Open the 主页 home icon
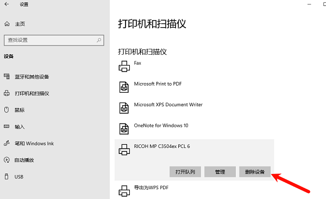 [7, 24]
